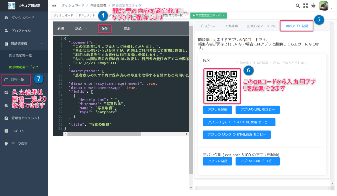Click the bug icon in the top bar
Viewport: 337px width, 196px height.
tap(313, 5)
